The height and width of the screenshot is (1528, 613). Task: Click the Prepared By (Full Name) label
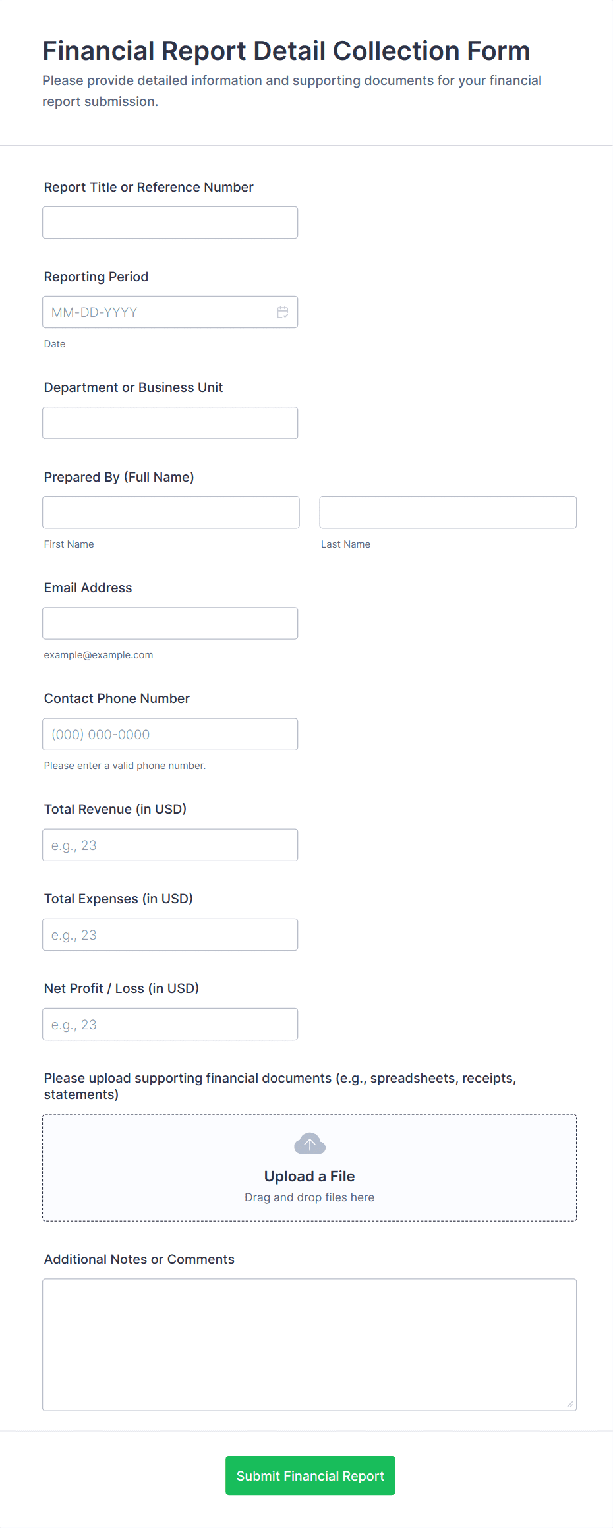119,477
